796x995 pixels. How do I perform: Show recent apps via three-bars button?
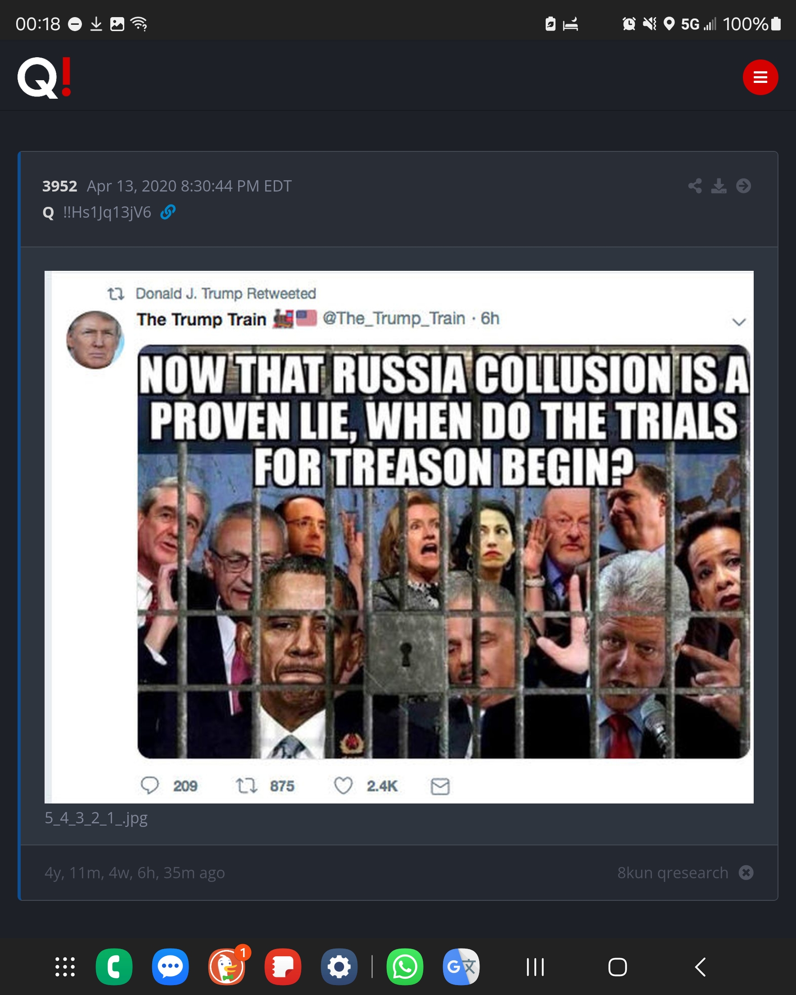point(535,967)
